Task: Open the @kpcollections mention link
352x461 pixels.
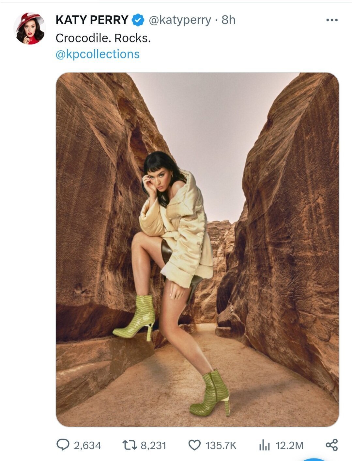Action: (98, 54)
